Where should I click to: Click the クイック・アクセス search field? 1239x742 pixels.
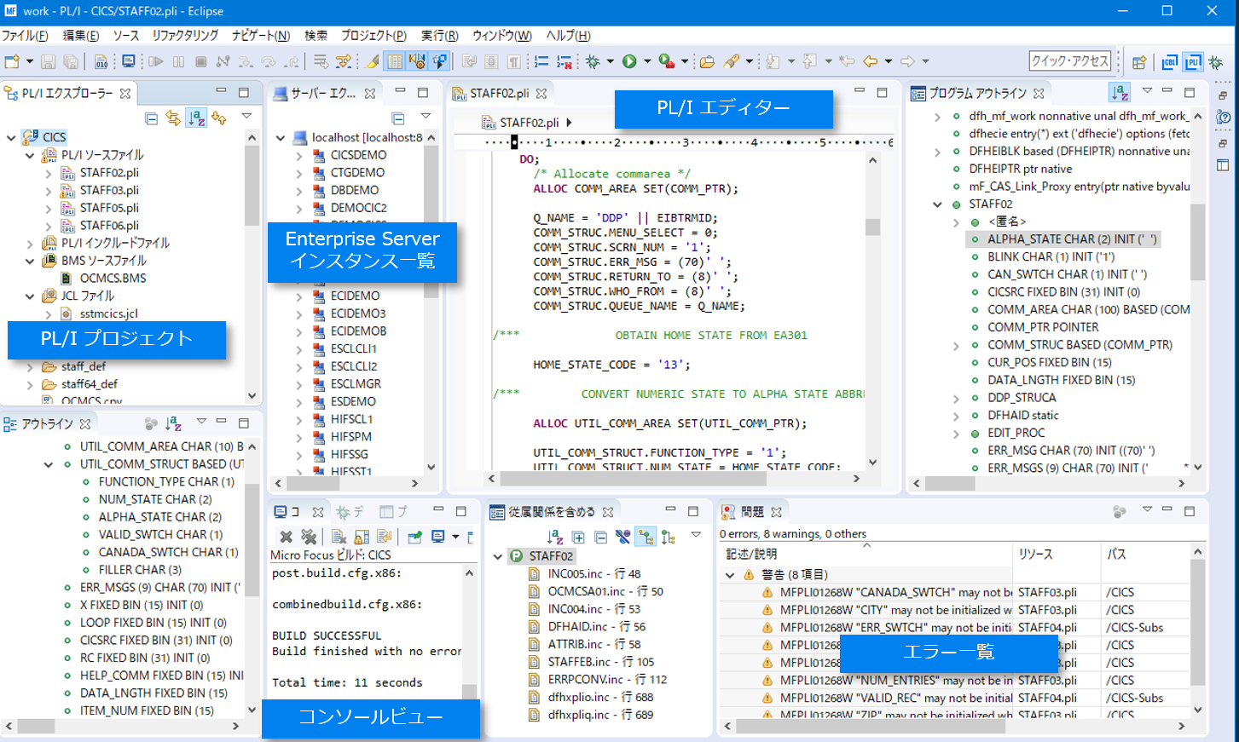(x=1071, y=61)
